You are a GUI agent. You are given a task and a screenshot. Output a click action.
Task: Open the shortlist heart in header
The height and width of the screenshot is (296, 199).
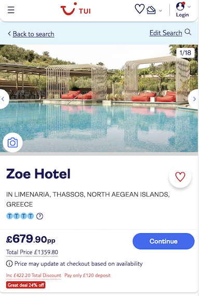tap(140, 9)
